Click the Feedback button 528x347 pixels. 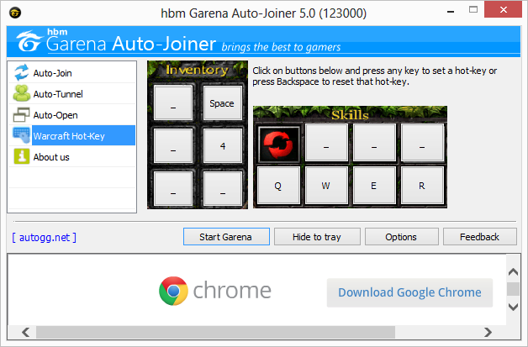tap(480, 237)
